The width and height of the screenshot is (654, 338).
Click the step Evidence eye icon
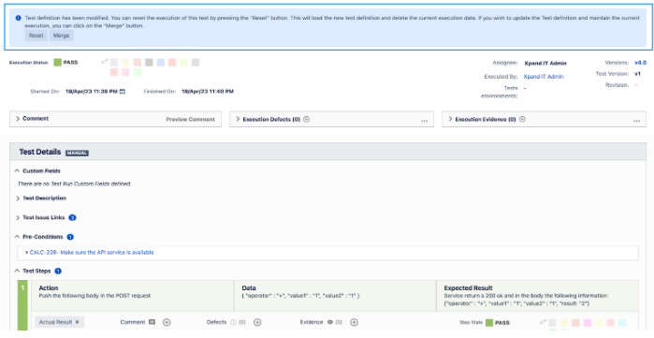coord(330,322)
